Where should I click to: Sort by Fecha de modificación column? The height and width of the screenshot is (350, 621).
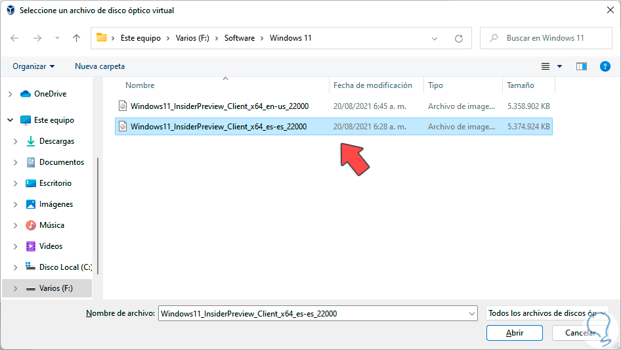pos(373,85)
